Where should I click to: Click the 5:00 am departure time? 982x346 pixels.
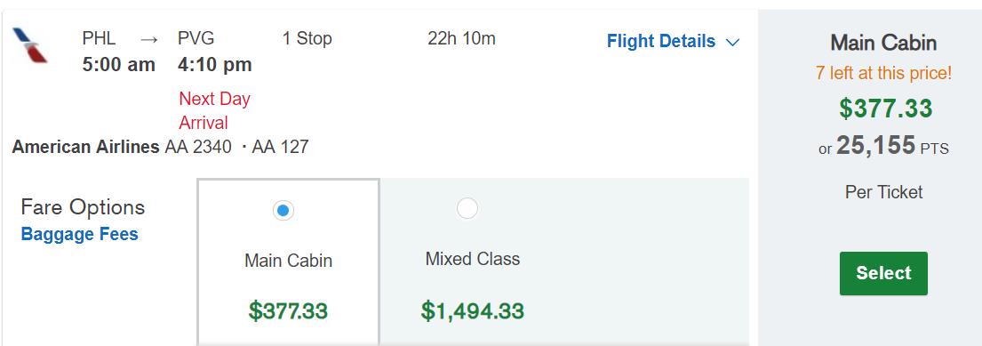[x=119, y=65]
